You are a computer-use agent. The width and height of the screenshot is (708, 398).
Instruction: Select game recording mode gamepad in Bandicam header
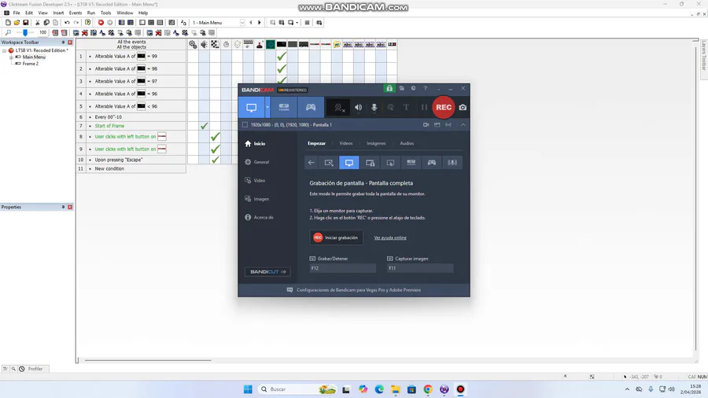pos(311,108)
